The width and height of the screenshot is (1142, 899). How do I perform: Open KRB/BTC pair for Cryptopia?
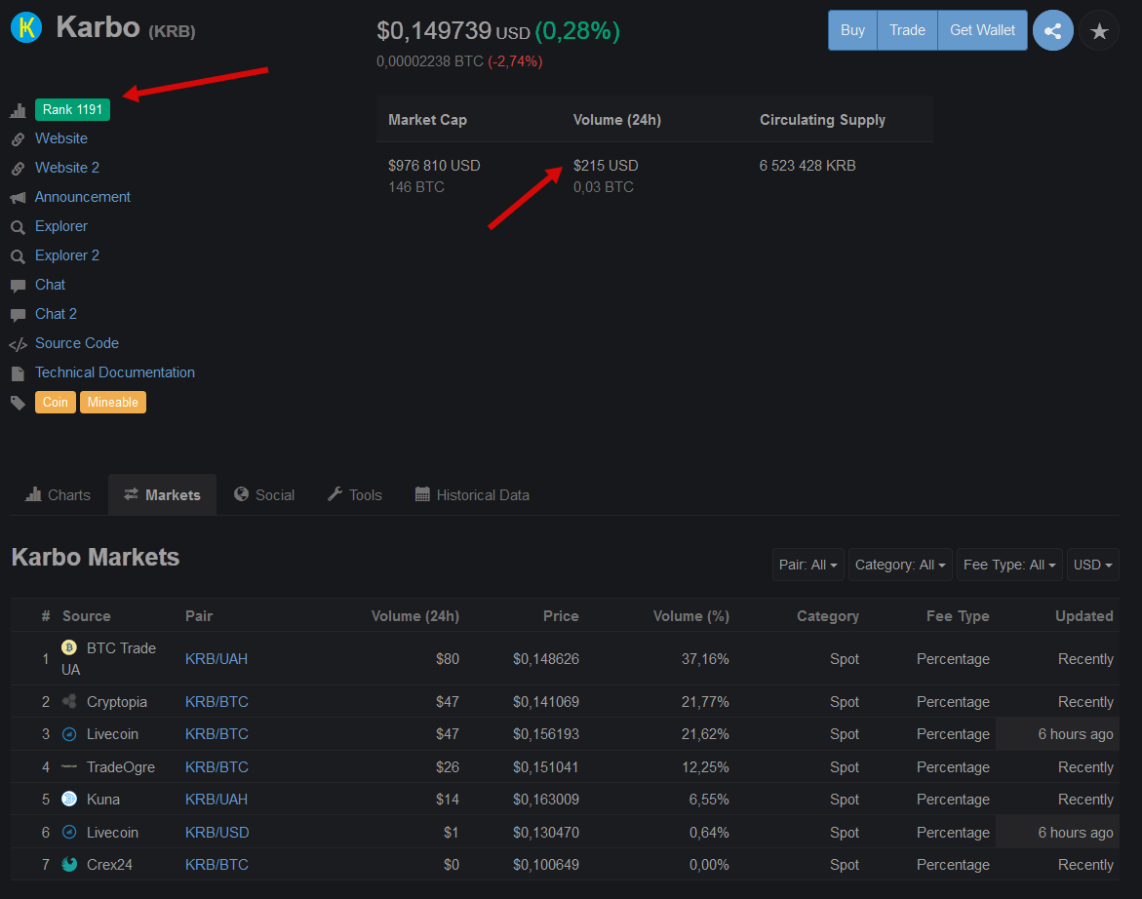(x=217, y=702)
